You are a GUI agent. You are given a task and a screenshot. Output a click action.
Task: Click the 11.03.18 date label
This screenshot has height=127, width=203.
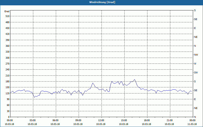(192, 124)
